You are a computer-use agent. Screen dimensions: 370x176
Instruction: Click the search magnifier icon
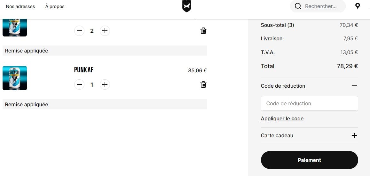[x=298, y=6]
